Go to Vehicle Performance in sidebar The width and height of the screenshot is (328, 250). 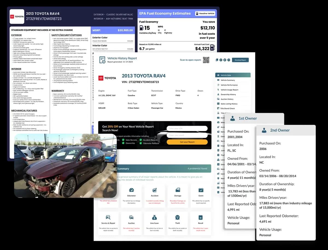(229, 85)
